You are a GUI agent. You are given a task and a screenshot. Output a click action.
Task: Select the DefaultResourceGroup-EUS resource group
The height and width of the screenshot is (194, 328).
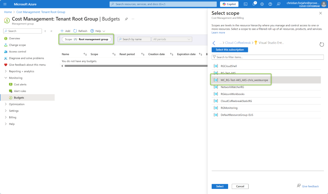(266, 115)
